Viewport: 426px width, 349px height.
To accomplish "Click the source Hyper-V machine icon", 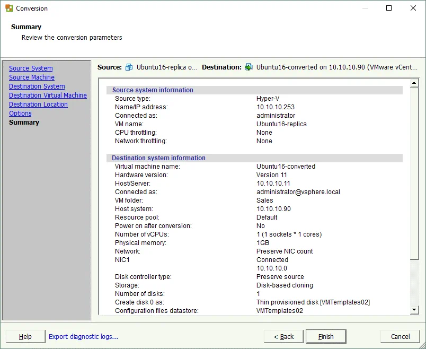I will [x=129, y=67].
